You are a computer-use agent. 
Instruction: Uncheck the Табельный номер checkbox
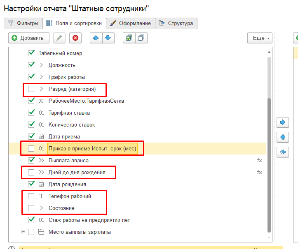31,53
